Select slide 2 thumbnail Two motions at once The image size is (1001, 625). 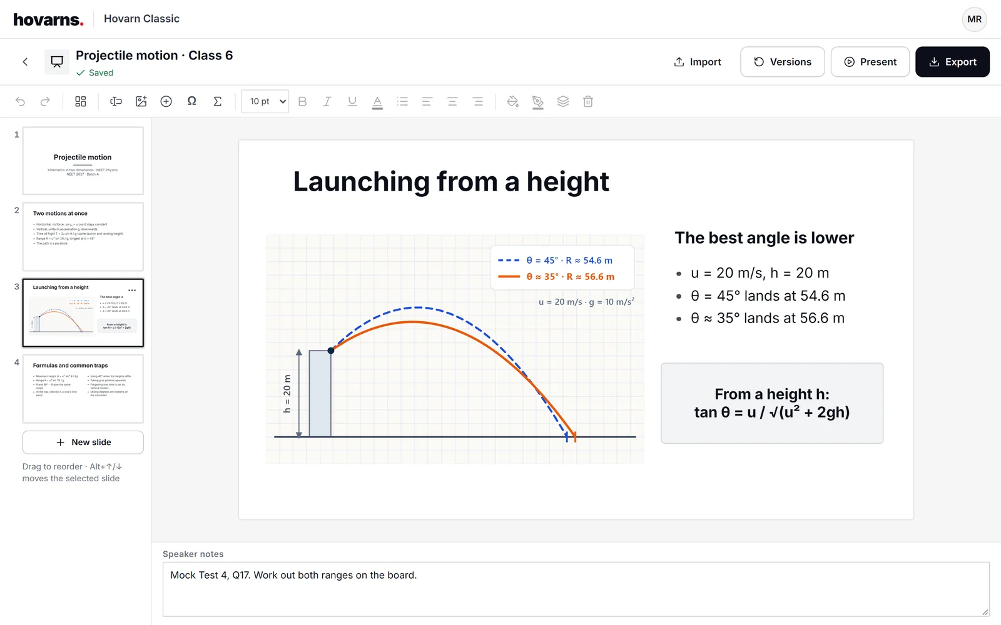point(83,237)
